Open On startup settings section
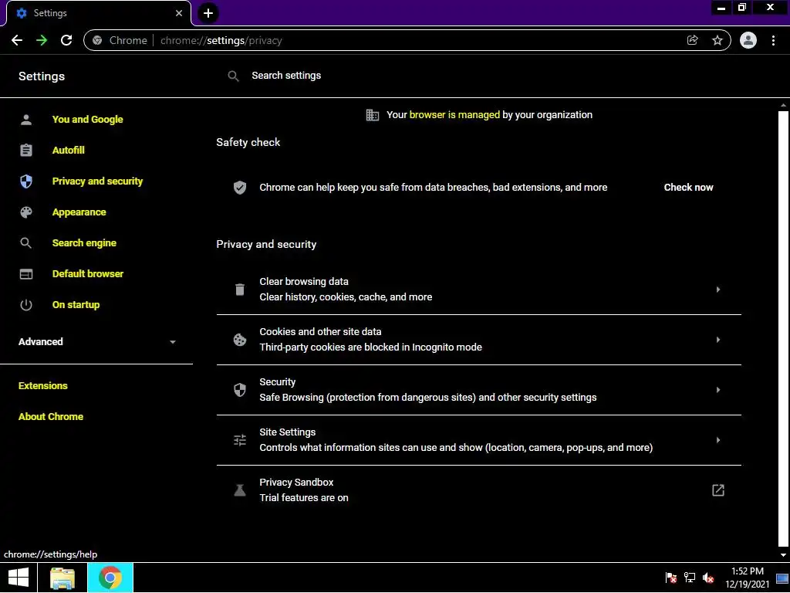Image resolution: width=790 pixels, height=593 pixels. (x=76, y=304)
